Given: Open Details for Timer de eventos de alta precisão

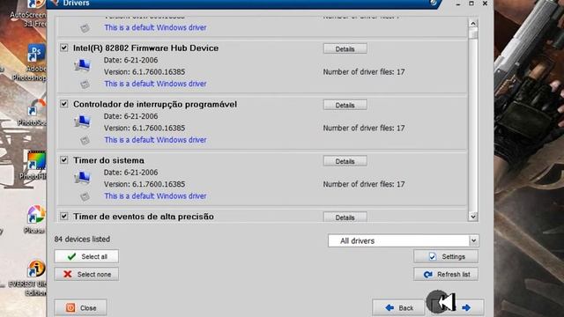Looking at the screenshot, I should [345, 217].
